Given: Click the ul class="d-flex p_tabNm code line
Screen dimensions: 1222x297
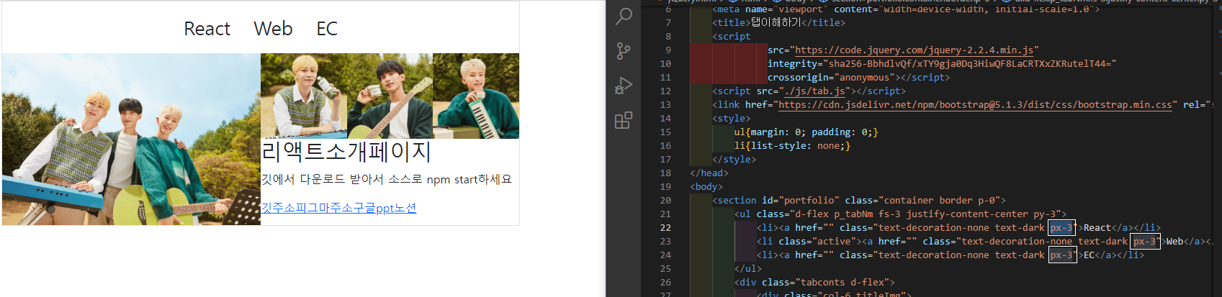Looking at the screenshot, I should coord(900,214).
